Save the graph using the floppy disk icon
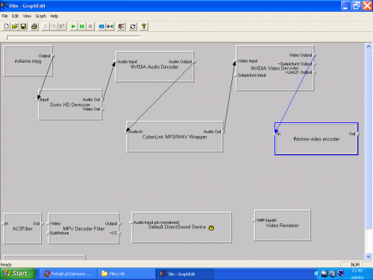The height and width of the screenshot is (280, 373). [x=23, y=26]
